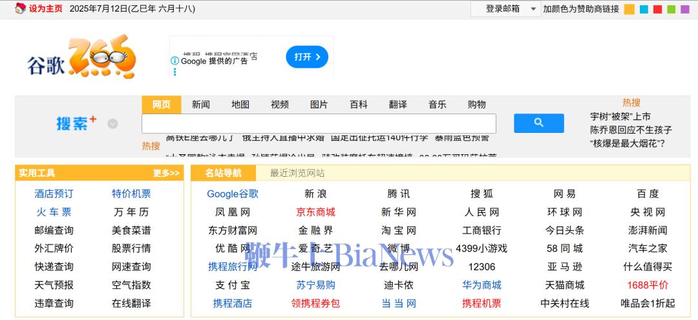Select the 网页 search tab
Screen dimensions: 698x320
(162, 105)
